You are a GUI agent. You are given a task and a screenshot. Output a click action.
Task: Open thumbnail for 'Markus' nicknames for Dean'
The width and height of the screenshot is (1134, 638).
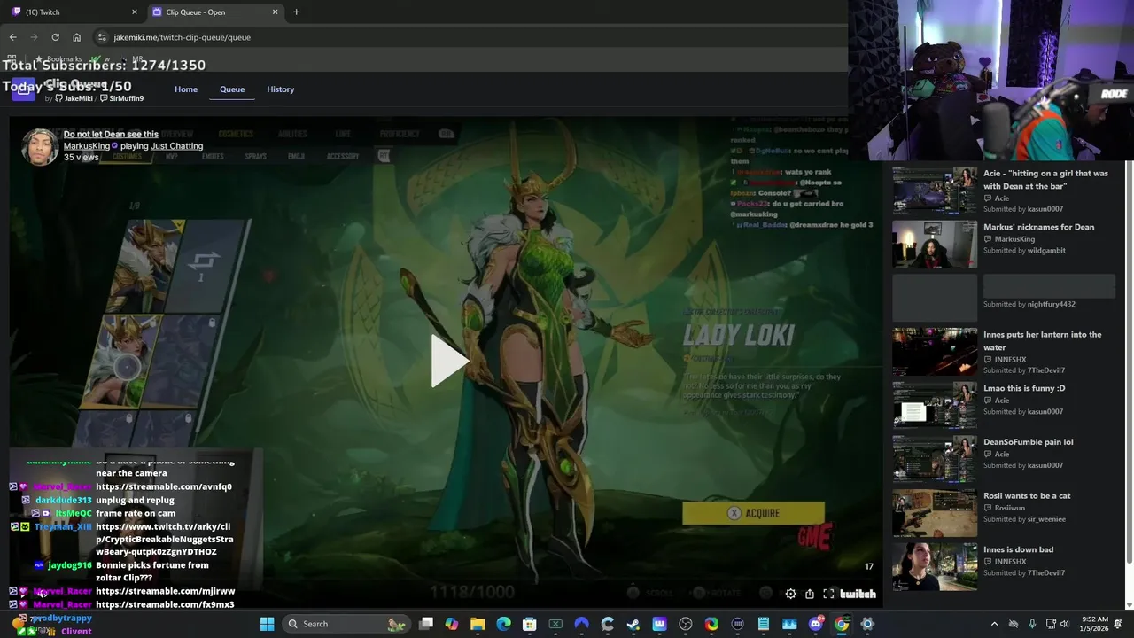coord(935,245)
